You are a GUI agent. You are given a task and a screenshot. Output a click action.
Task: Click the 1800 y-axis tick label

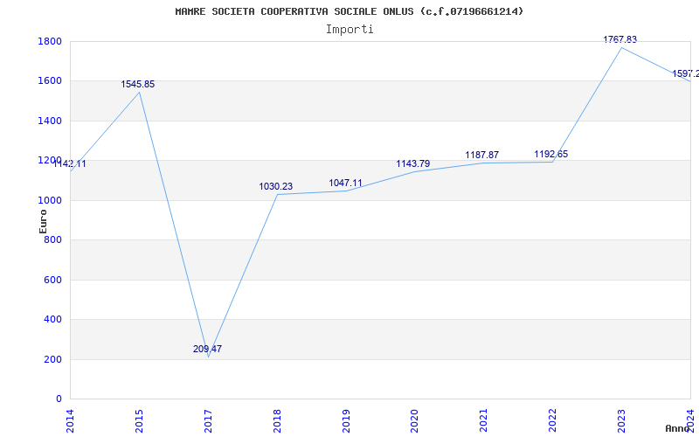51,41
